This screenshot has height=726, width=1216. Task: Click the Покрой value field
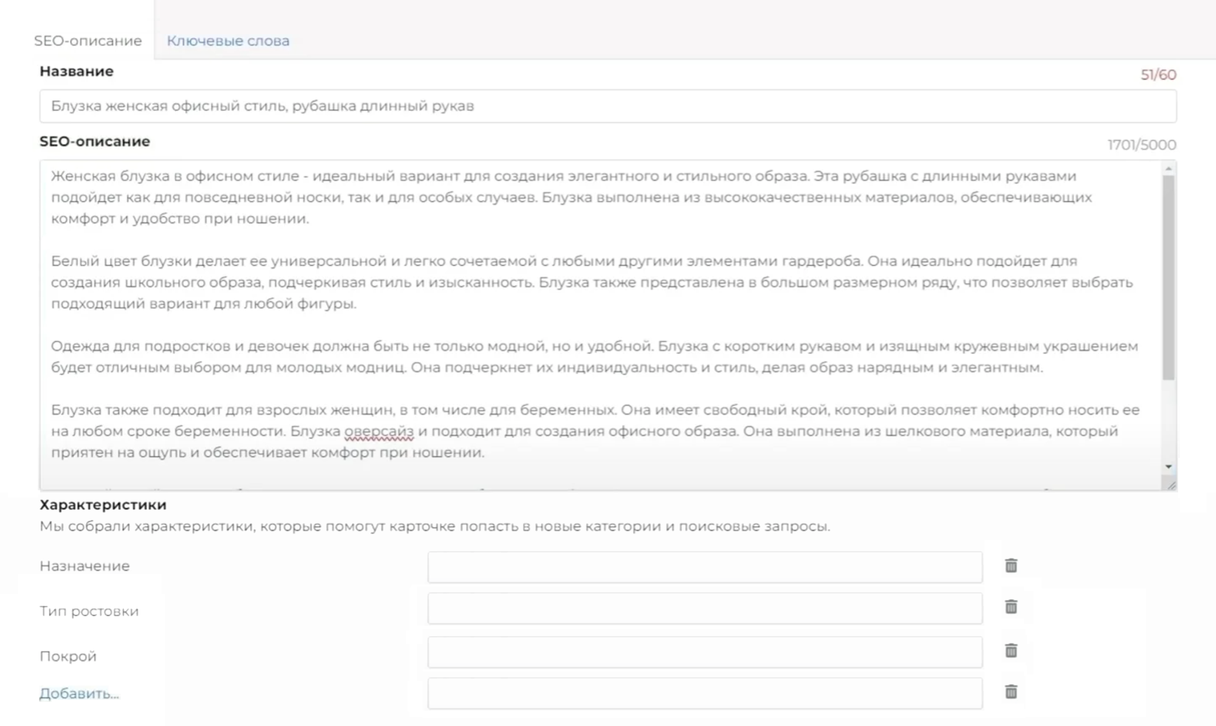click(705, 652)
